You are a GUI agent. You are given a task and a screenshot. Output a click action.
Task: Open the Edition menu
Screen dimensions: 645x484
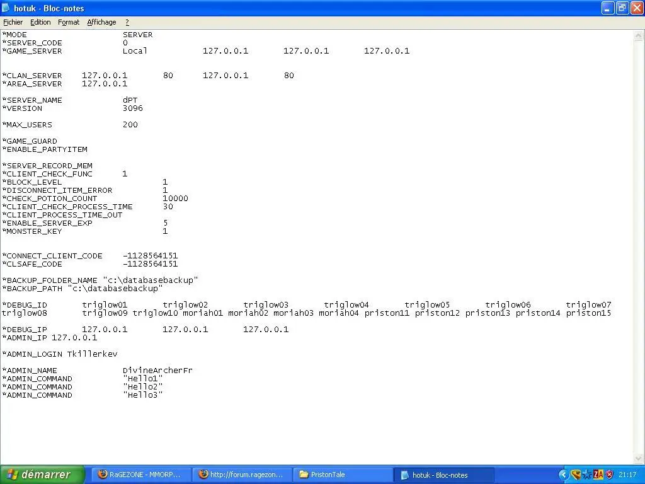point(40,22)
